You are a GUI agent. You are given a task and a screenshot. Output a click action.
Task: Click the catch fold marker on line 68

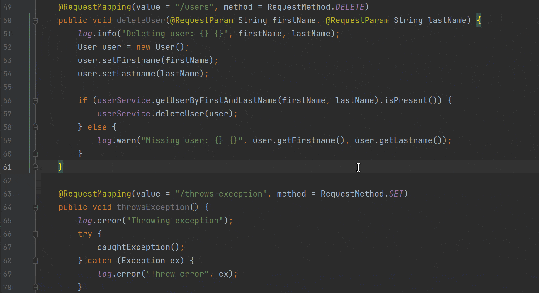[x=35, y=261]
